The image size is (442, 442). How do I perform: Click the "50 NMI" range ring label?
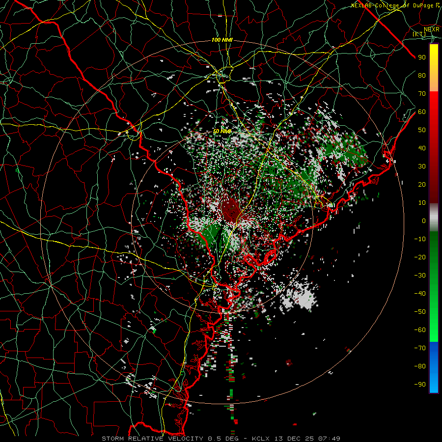(x=222, y=131)
